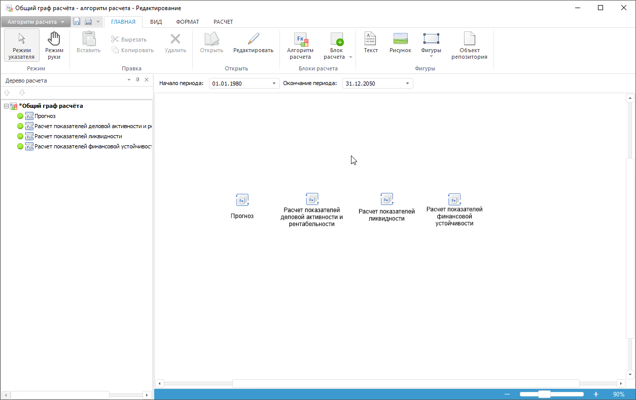636x400 pixels.
Task: Click Вырезать scissors button
Action: pos(129,39)
